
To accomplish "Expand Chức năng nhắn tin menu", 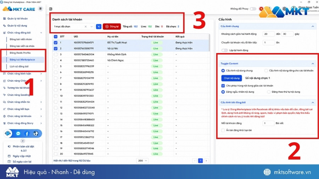I will click(41, 102).
